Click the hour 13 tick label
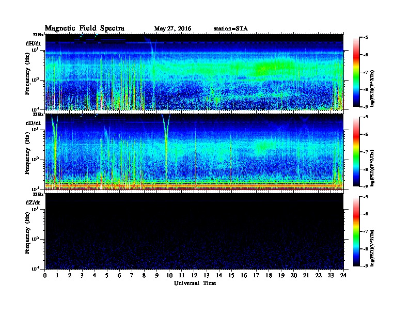The width and height of the screenshot is (409, 316). (207, 275)
